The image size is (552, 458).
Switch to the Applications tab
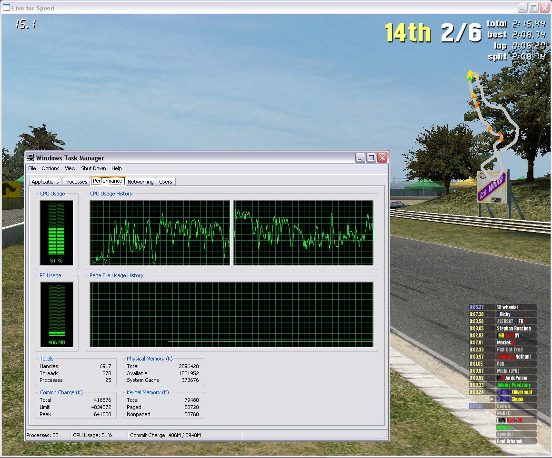pyautogui.click(x=45, y=181)
